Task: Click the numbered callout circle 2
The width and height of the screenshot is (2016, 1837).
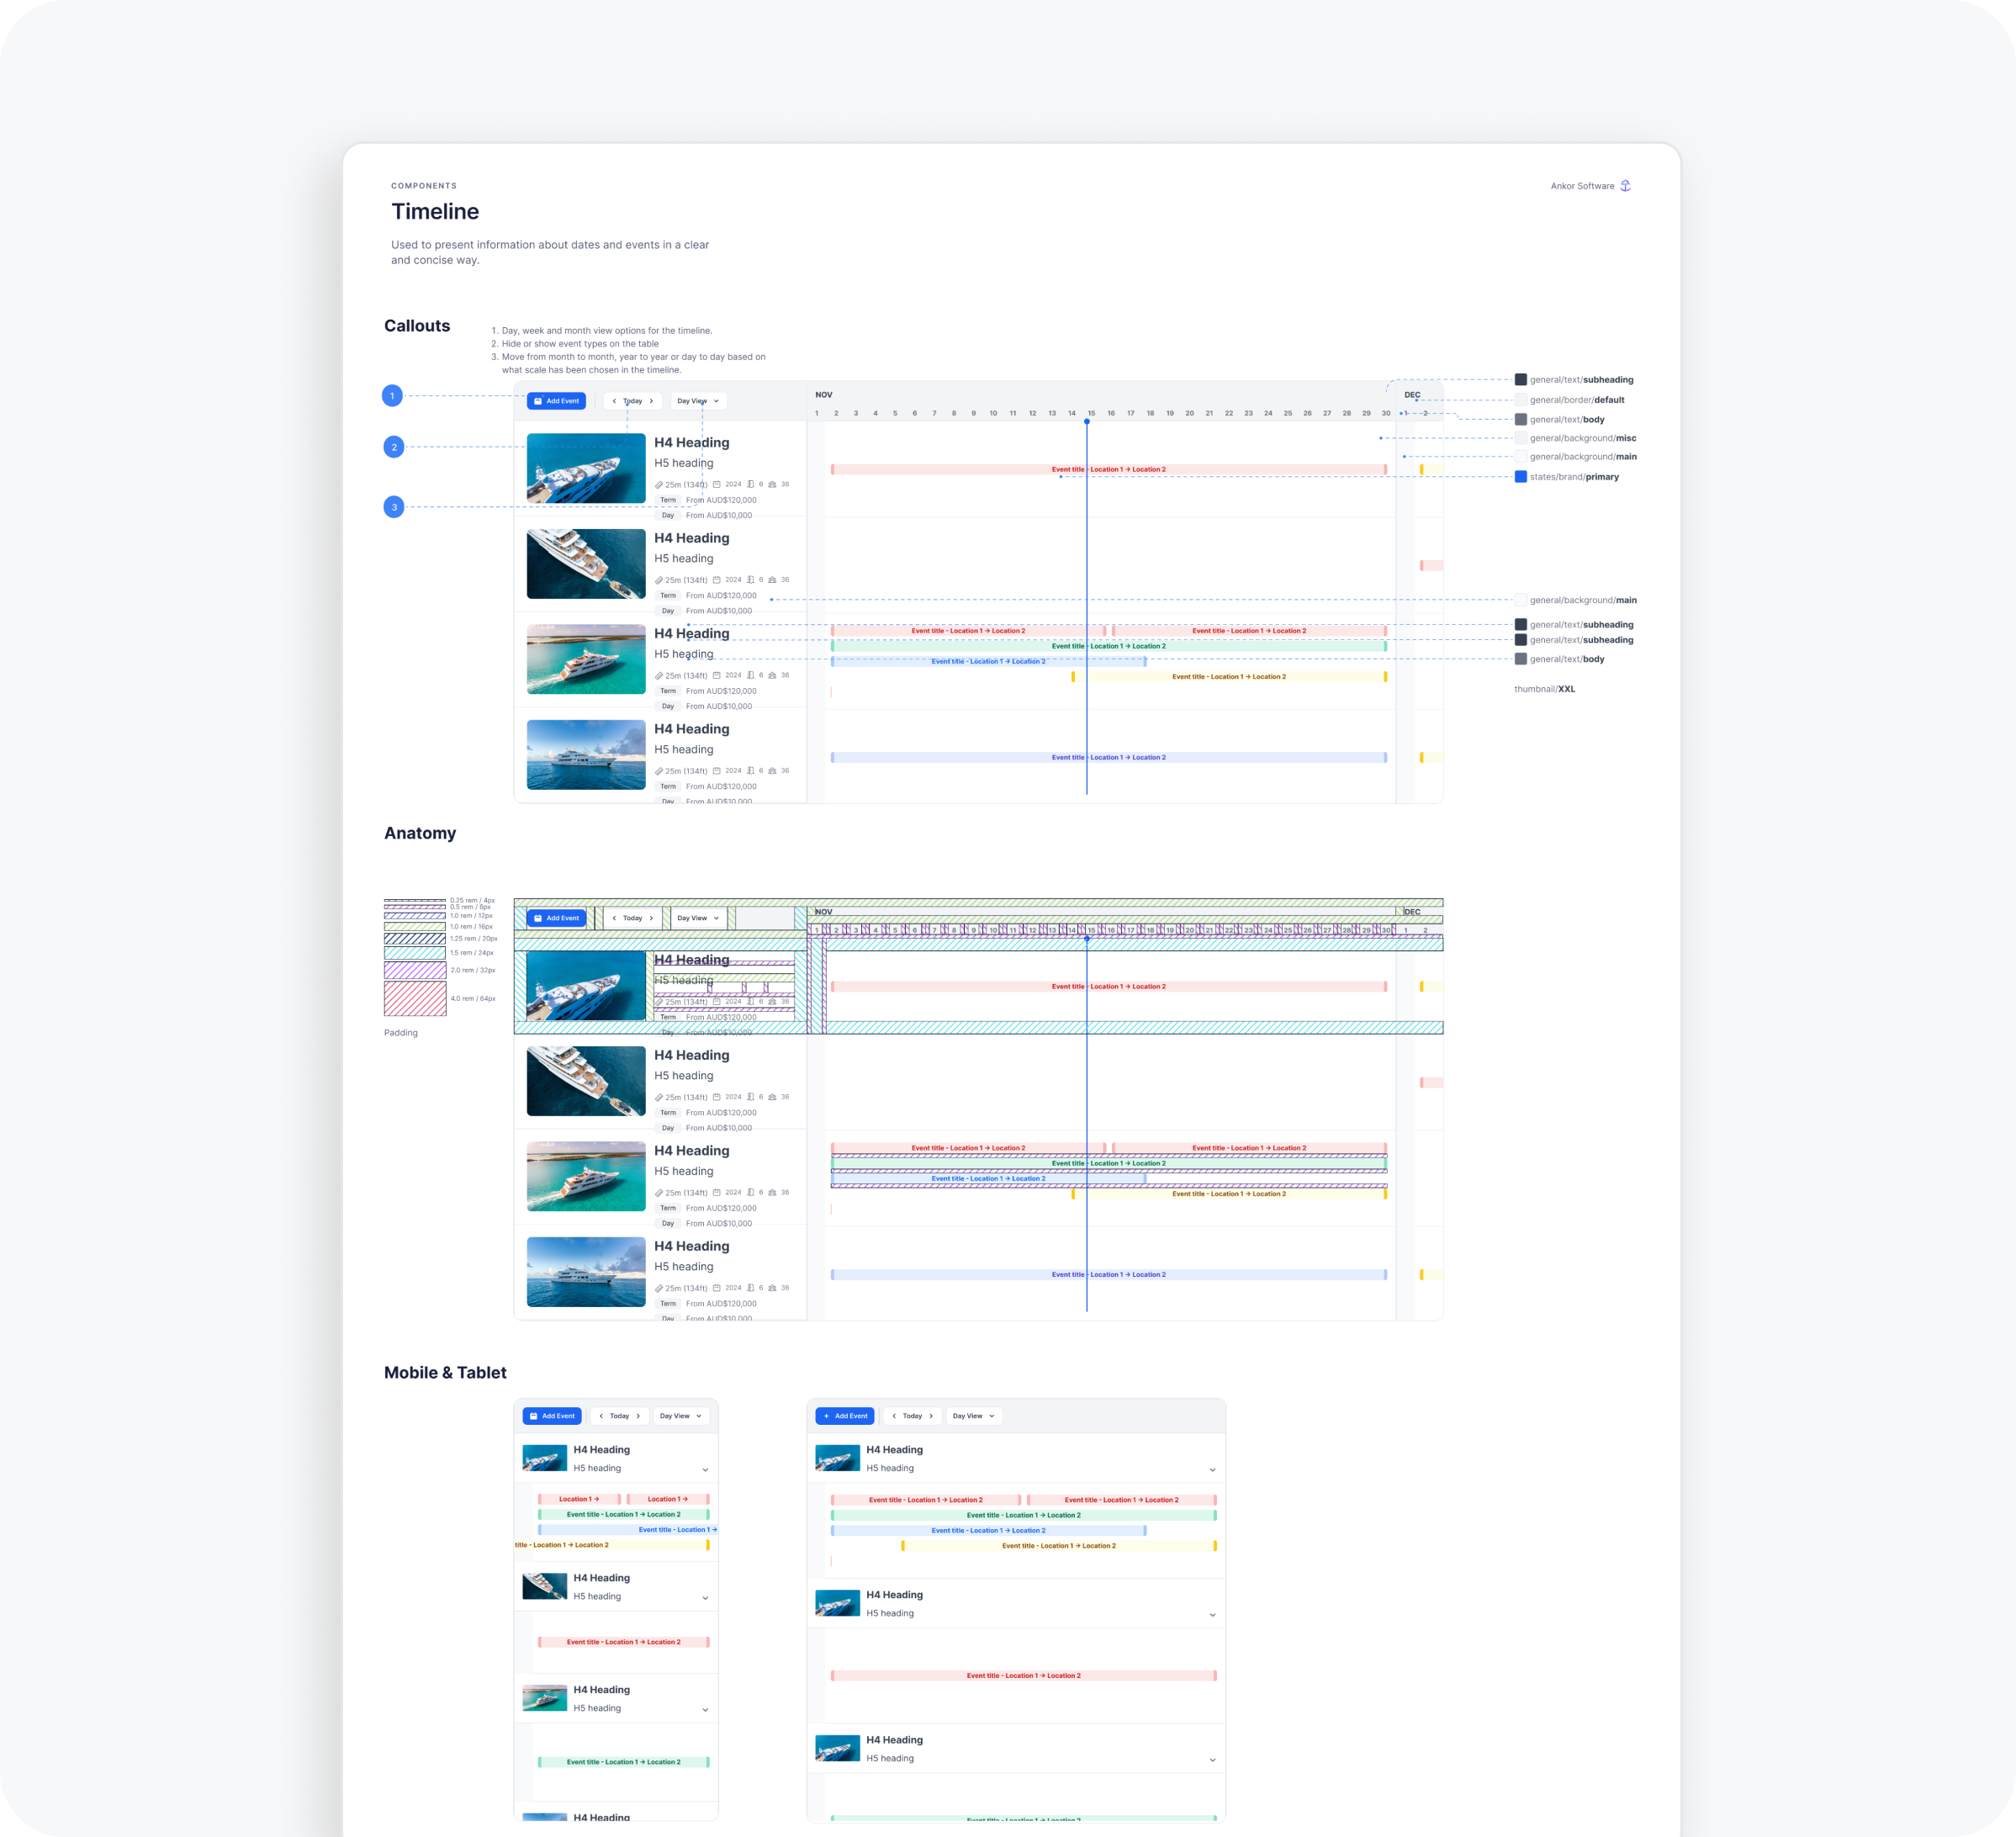Action: [394, 447]
